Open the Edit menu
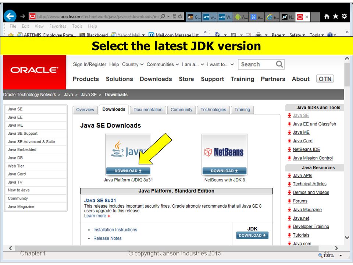Viewport: 353px width, 265px height. [x=25, y=26]
